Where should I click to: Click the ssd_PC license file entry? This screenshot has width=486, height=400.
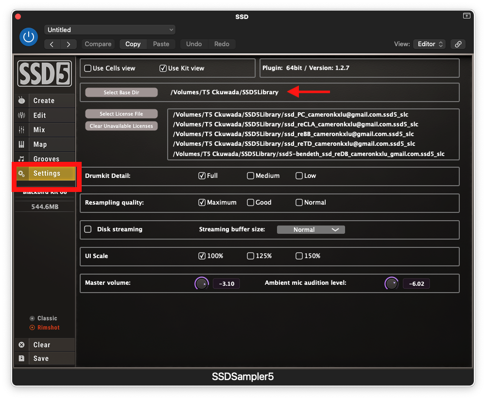[291, 114]
